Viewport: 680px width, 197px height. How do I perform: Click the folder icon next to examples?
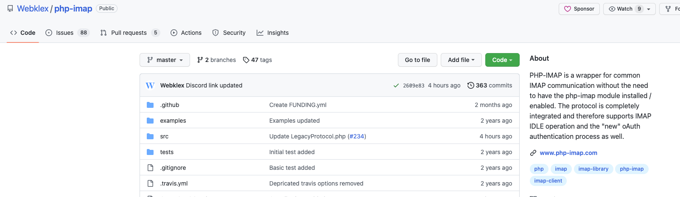[x=150, y=121]
